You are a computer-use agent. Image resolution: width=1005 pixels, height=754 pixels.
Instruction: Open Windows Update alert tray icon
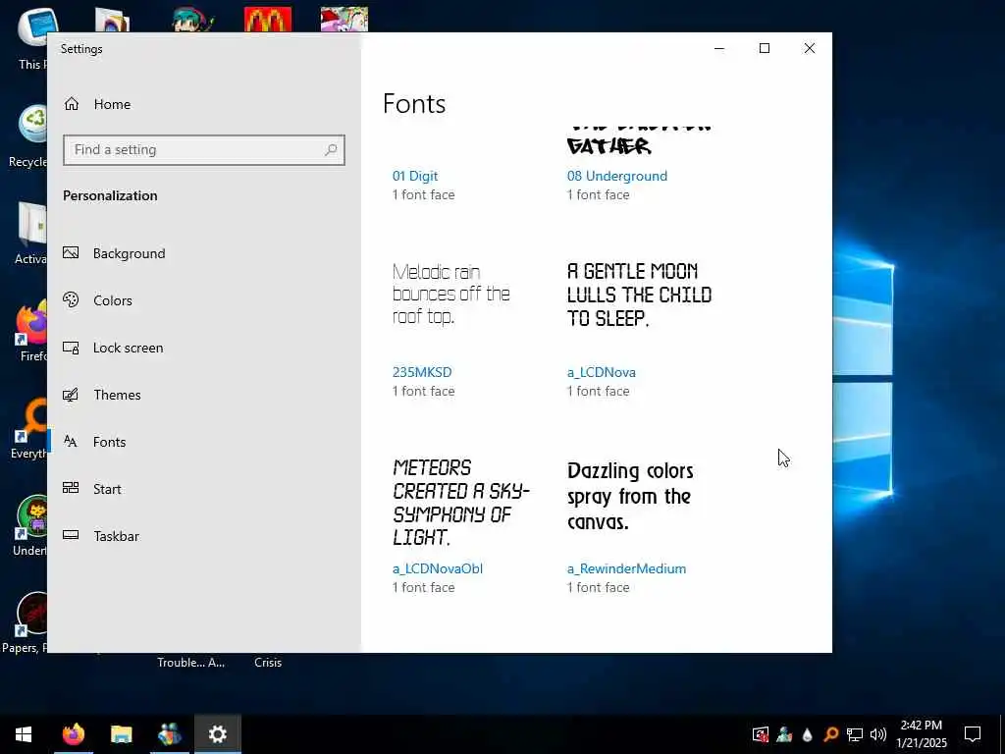pos(761,734)
